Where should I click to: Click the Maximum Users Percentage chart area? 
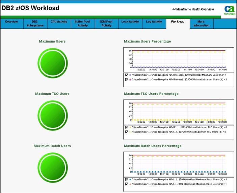(x=179, y=60)
